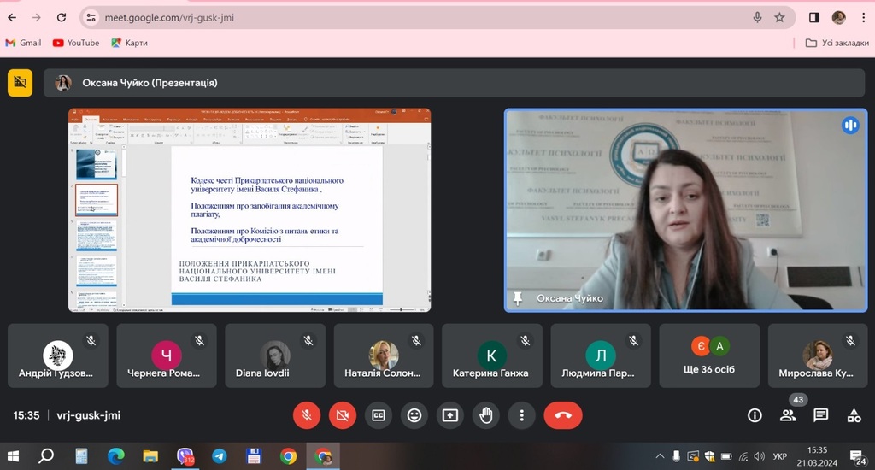Show the participants people panel
The height and width of the screenshot is (470, 875).
[x=787, y=415]
